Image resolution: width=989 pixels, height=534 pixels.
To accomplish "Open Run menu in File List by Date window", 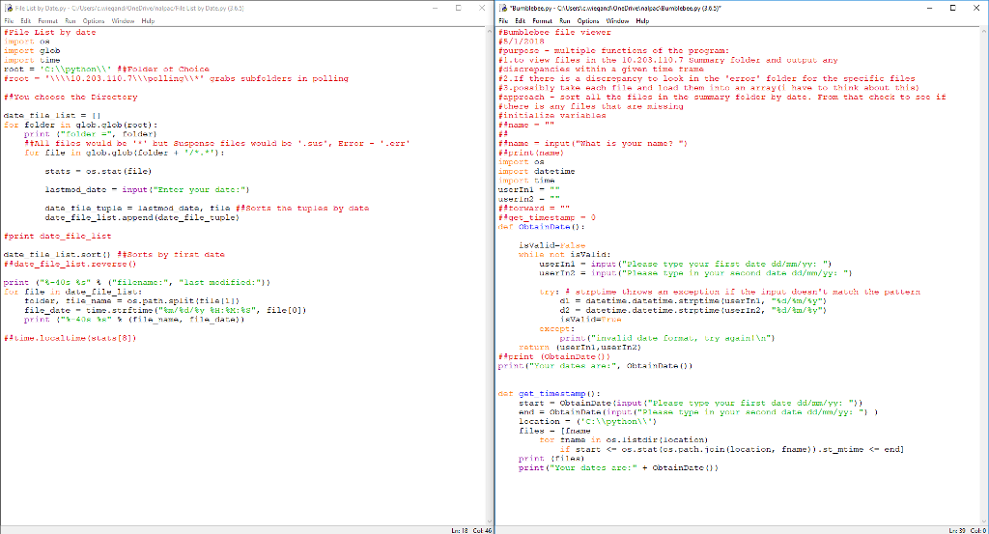I will point(70,21).
